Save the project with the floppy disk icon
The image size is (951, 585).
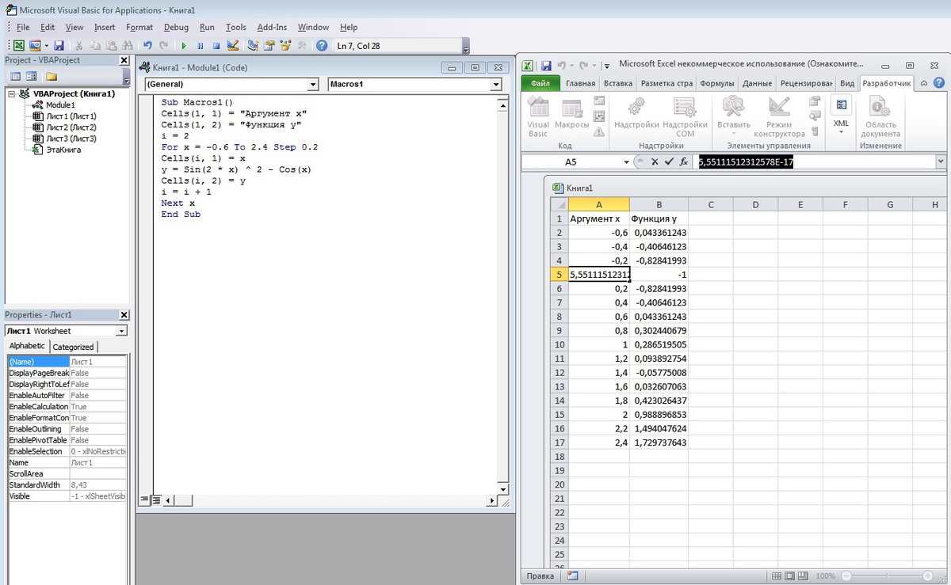(59, 46)
